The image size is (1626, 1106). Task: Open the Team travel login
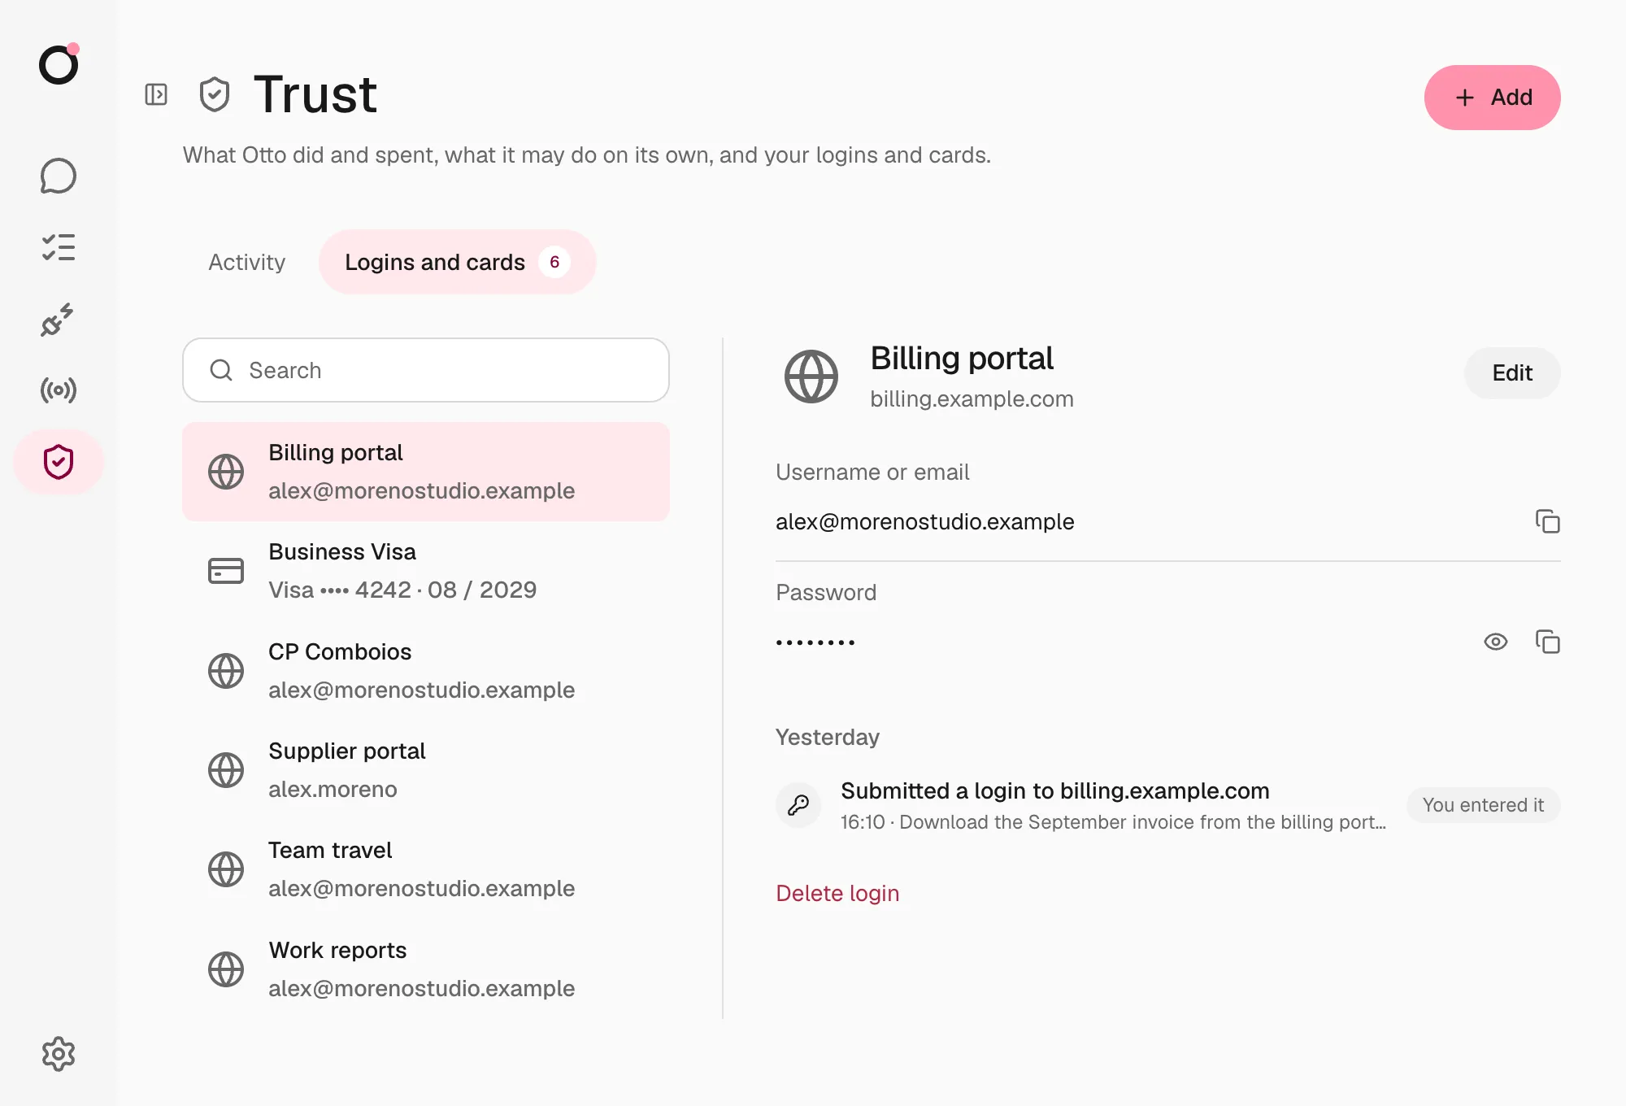click(426, 869)
